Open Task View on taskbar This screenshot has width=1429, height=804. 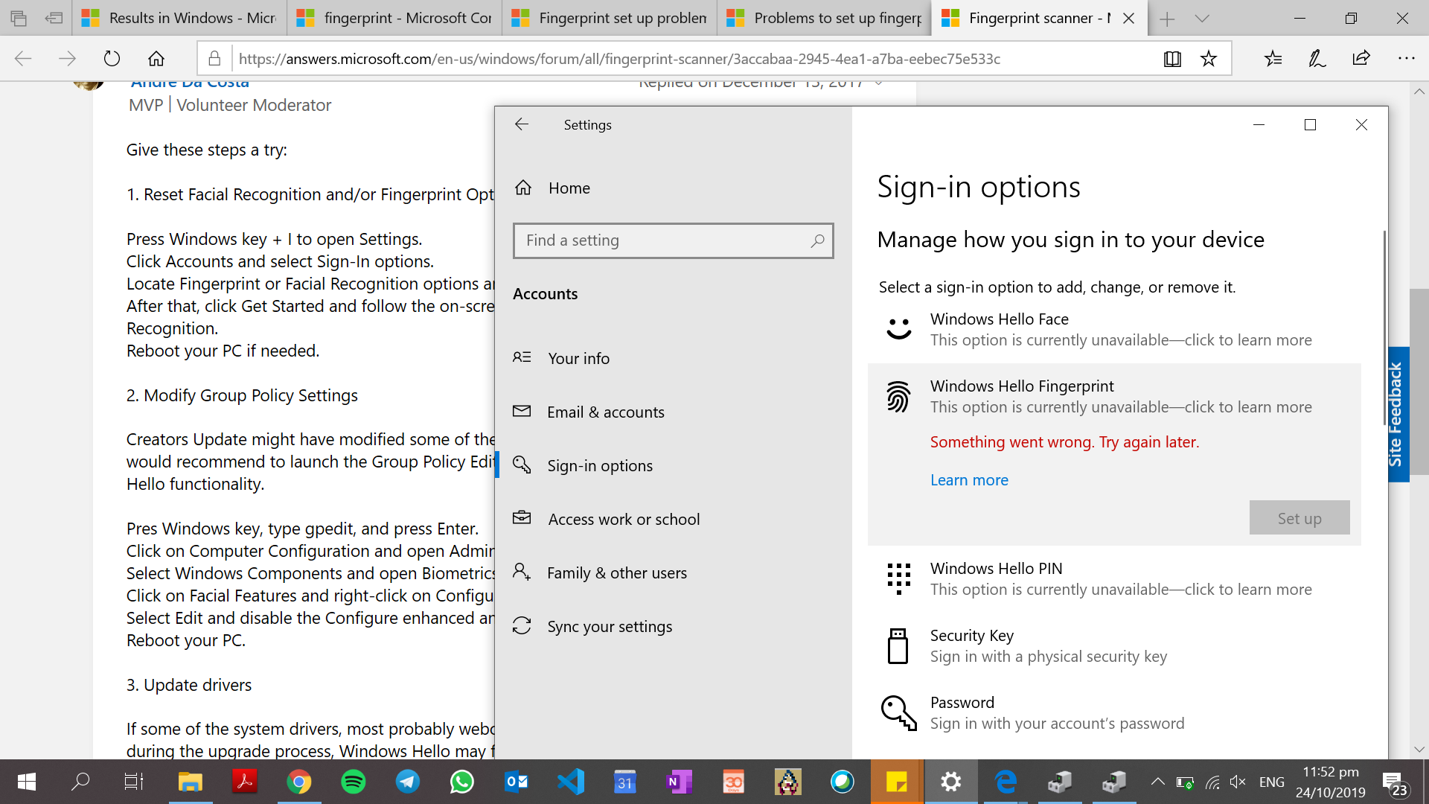(134, 782)
